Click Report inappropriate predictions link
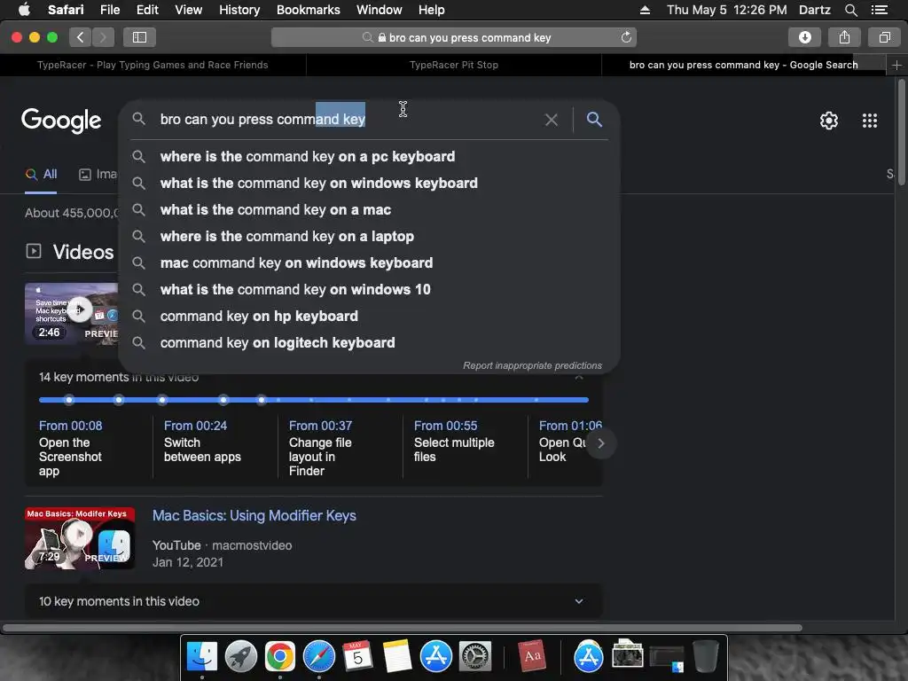The width and height of the screenshot is (908, 681). click(x=532, y=365)
